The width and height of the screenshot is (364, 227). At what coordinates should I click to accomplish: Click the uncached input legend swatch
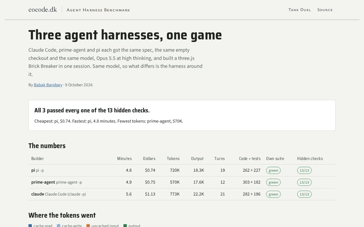[x=88, y=226]
